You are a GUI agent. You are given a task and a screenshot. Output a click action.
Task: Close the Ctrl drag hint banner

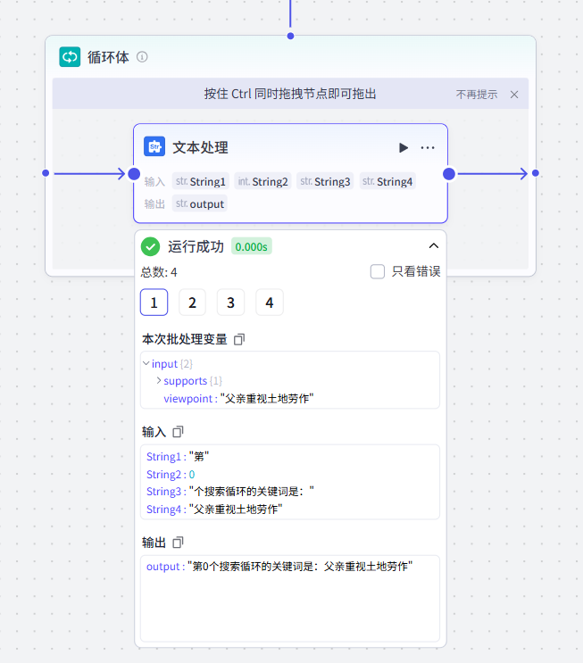pos(514,95)
